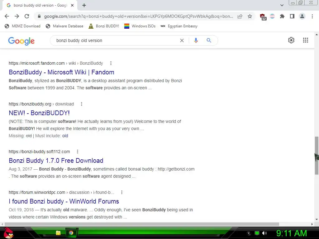Select Chrome in the taskbar
The height and width of the screenshot is (239, 319).
[71, 233]
